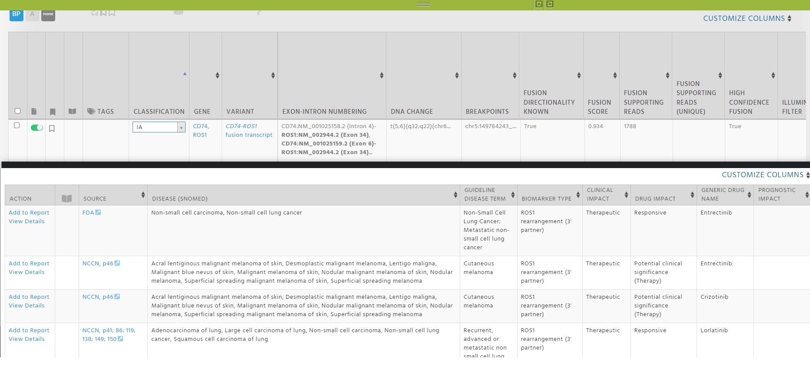This screenshot has height=370, width=810.
Task: Click the BP blue badge icon
Action: [17, 15]
